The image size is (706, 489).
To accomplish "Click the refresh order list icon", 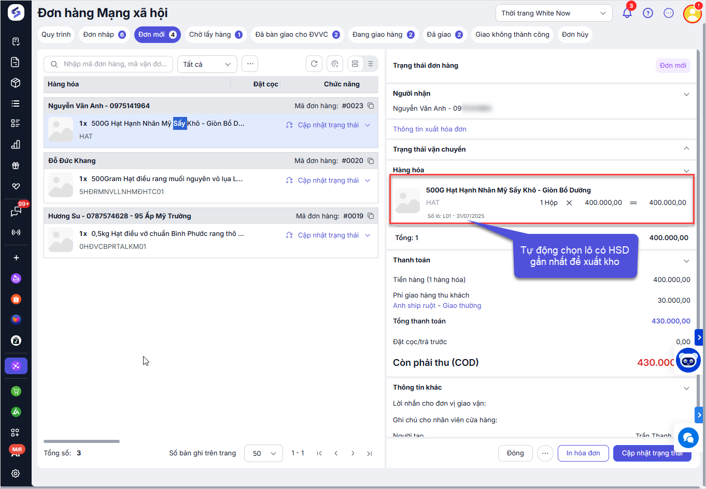I will click(314, 64).
